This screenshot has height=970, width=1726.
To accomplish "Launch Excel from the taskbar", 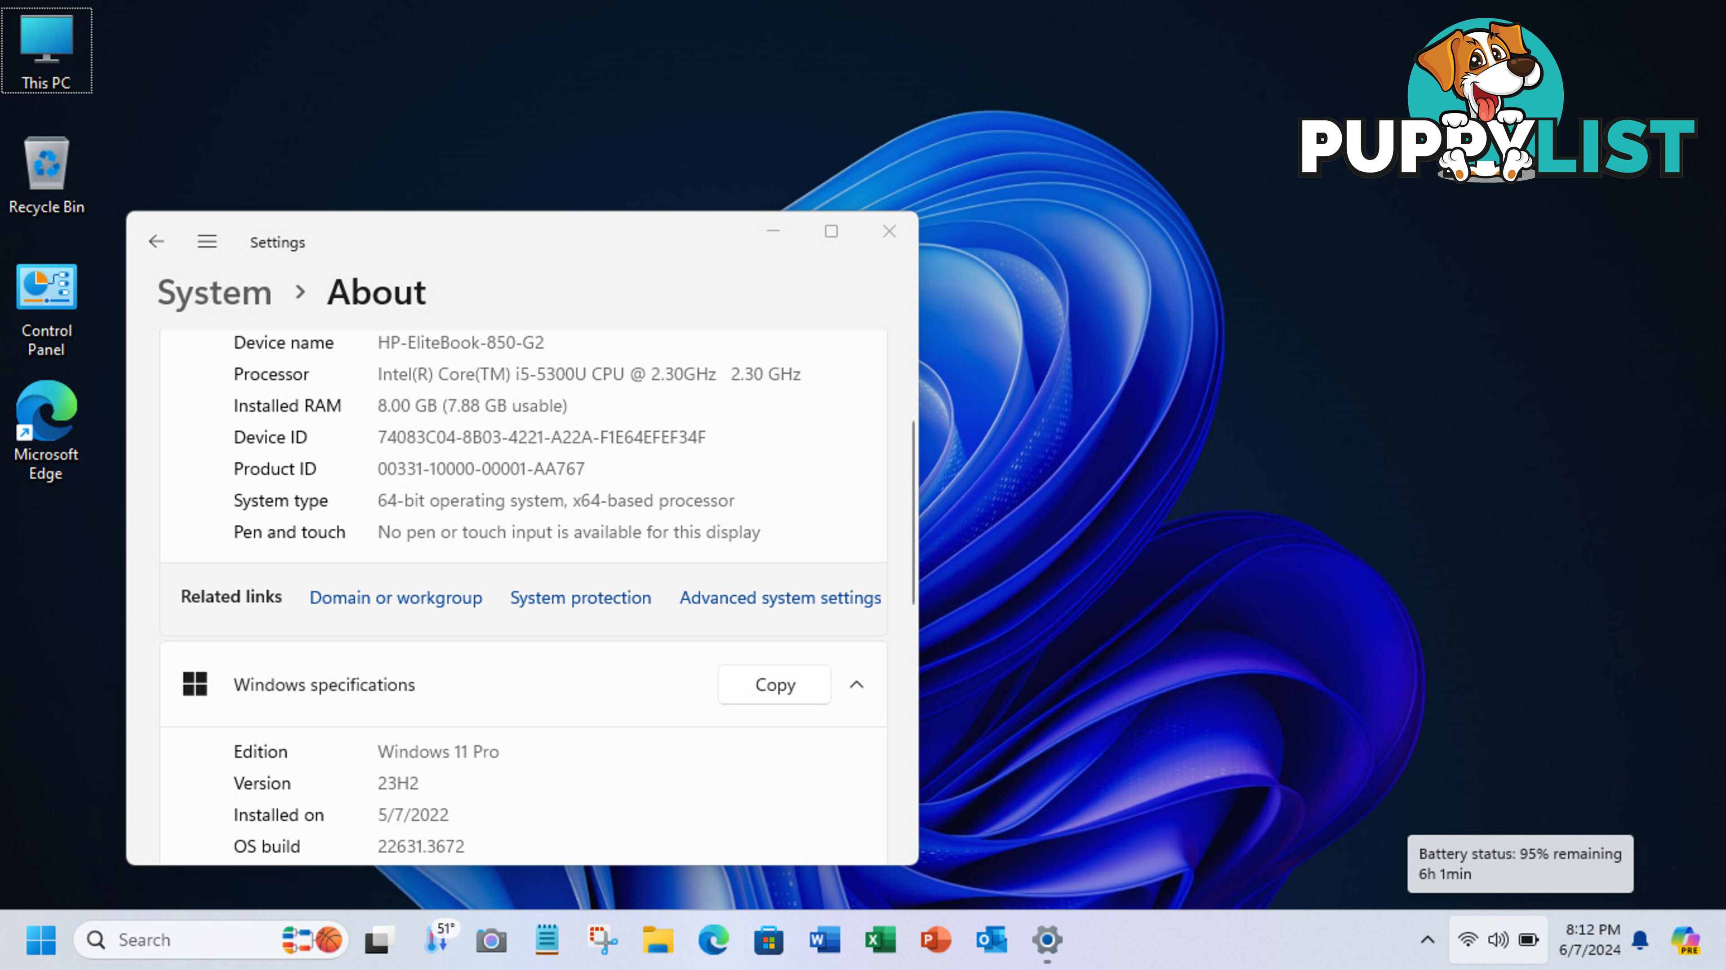I will pos(880,940).
